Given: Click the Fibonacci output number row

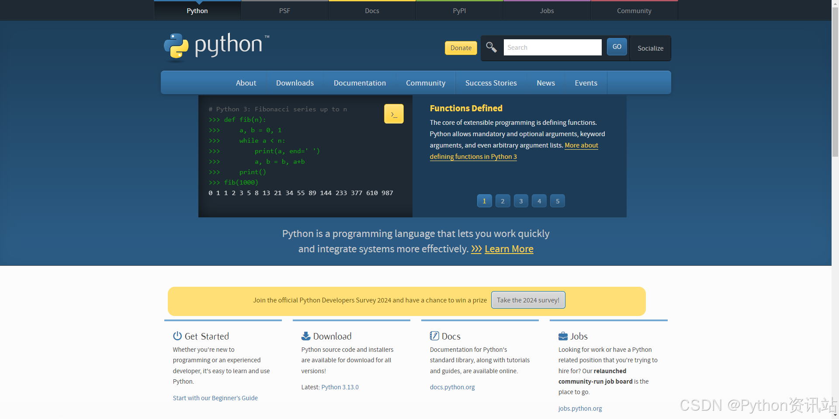Looking at the screenshot, I should pos(301,193).
